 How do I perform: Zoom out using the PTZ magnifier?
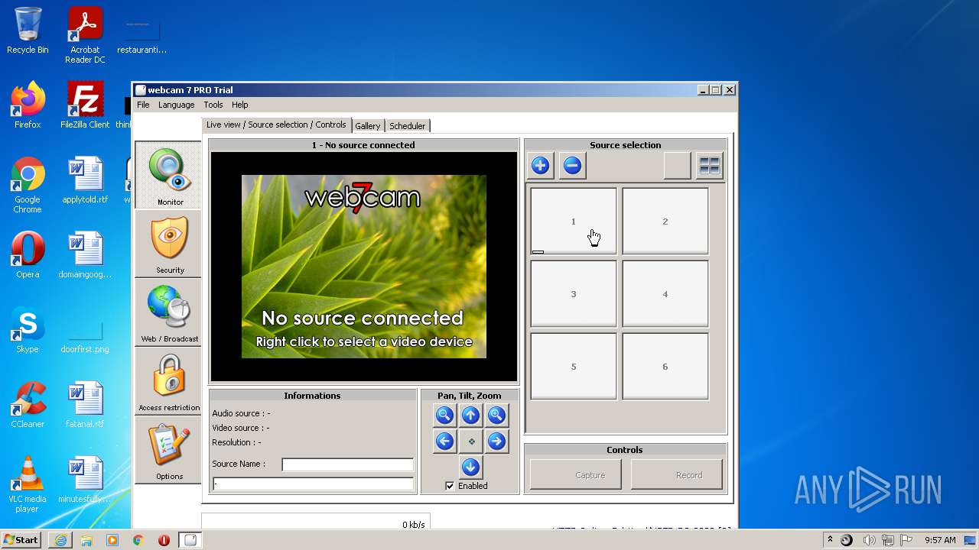pyautogui.click(x=444, y=416)
